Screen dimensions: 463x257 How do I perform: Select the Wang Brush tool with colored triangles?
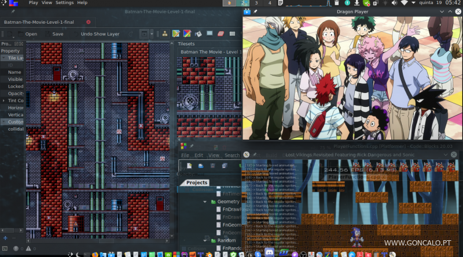point(187,33)
